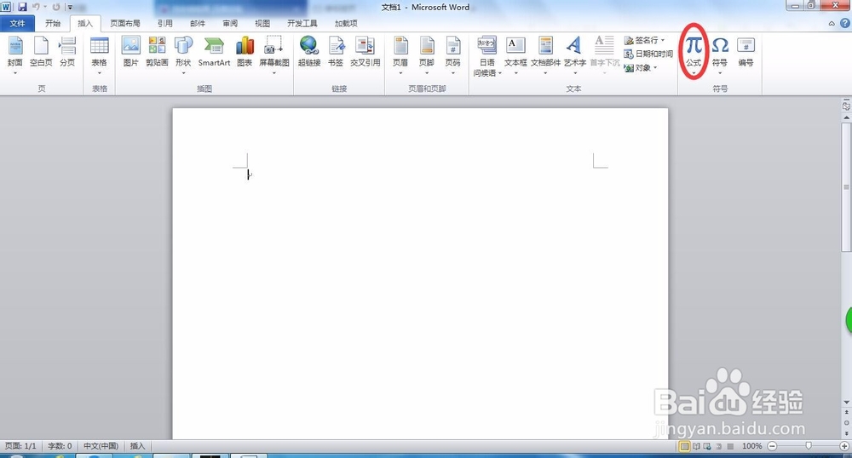Screen dimensions: 852x458
Task: Open the Customize Quick Access Toolbar dropdown
Action: click(x=70, y=7)
